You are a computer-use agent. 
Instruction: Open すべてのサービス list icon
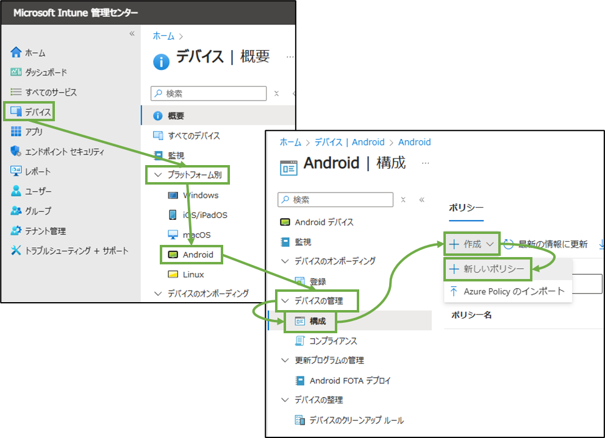click(16, 92)
